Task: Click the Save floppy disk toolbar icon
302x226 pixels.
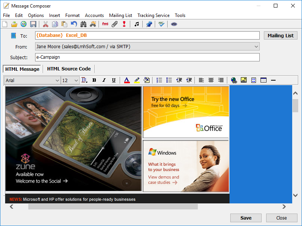Action: click(x=33, y=24)
